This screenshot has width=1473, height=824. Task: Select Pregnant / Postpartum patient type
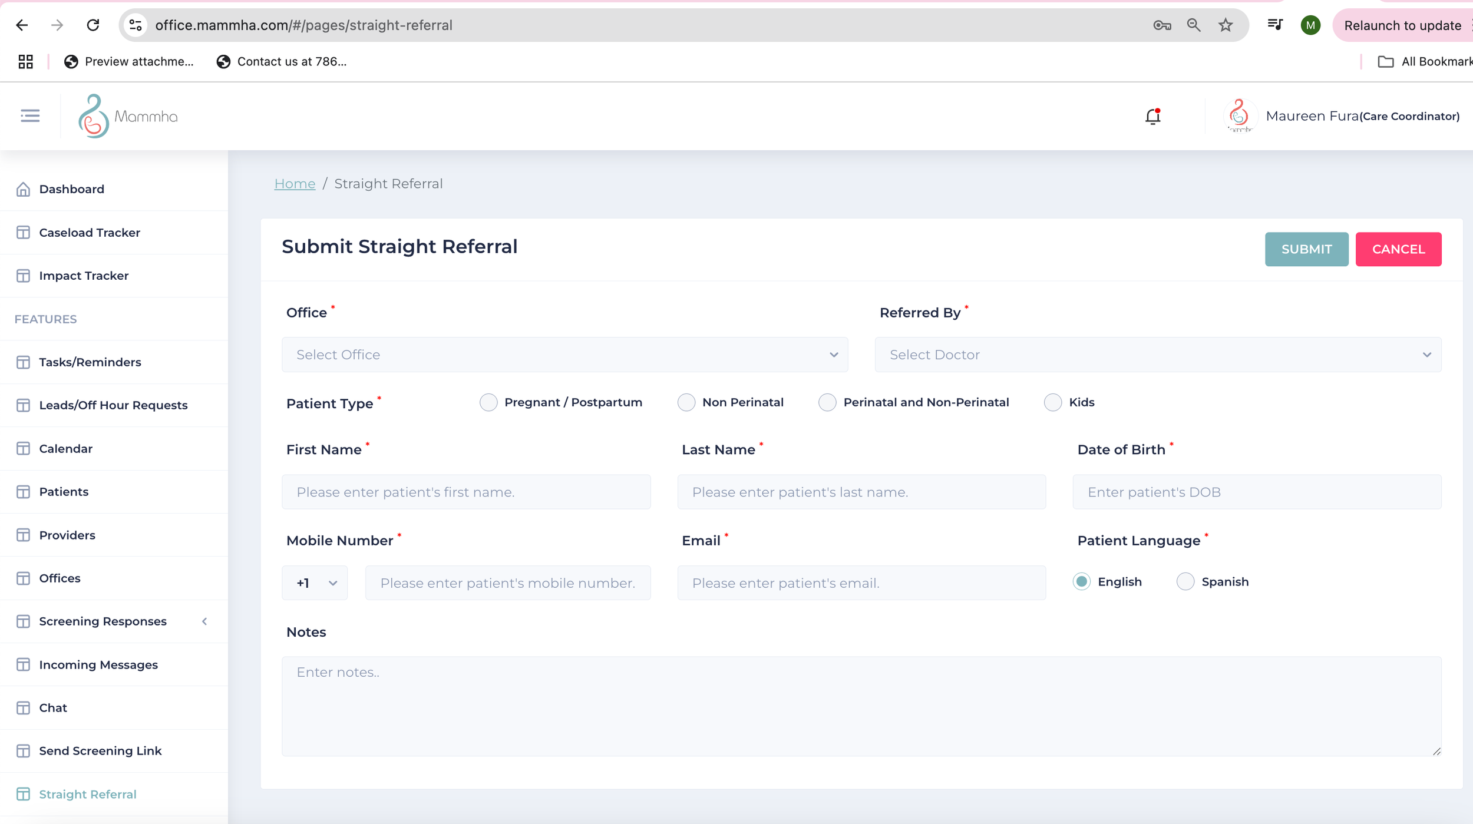tap(488, 402)
